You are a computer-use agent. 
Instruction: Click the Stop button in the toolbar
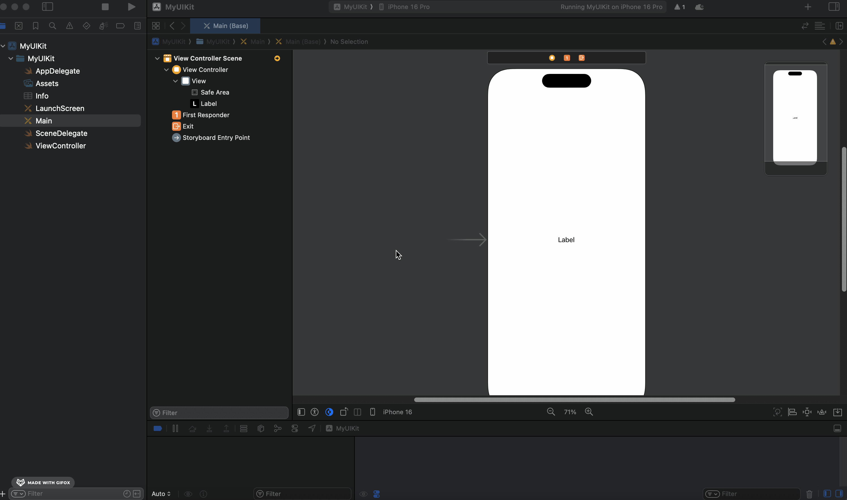pyautogui.click(x=105, y=7)
